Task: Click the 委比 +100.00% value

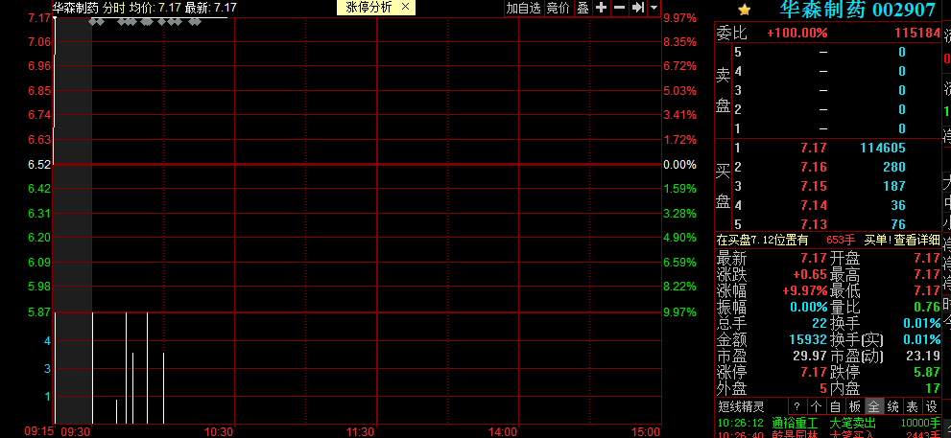Action: tap(796, 33)
